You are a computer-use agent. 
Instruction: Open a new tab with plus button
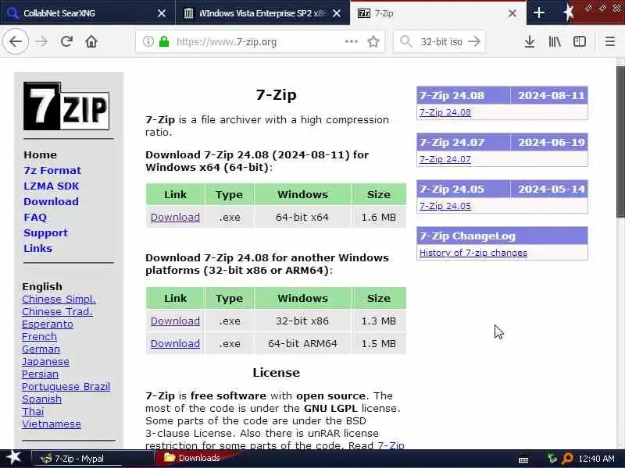click(539, 12)
